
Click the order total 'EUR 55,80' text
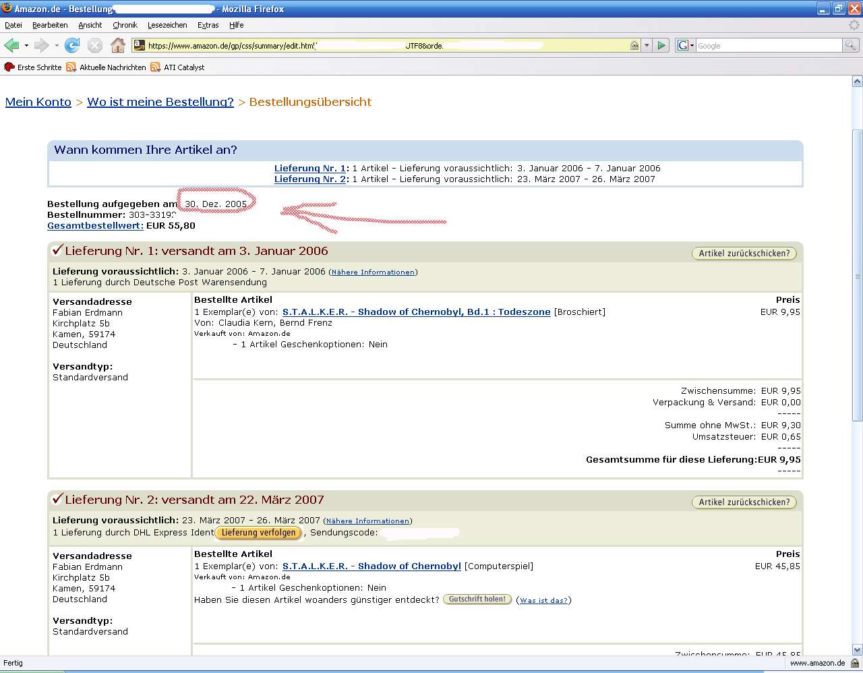coord(171,226)
